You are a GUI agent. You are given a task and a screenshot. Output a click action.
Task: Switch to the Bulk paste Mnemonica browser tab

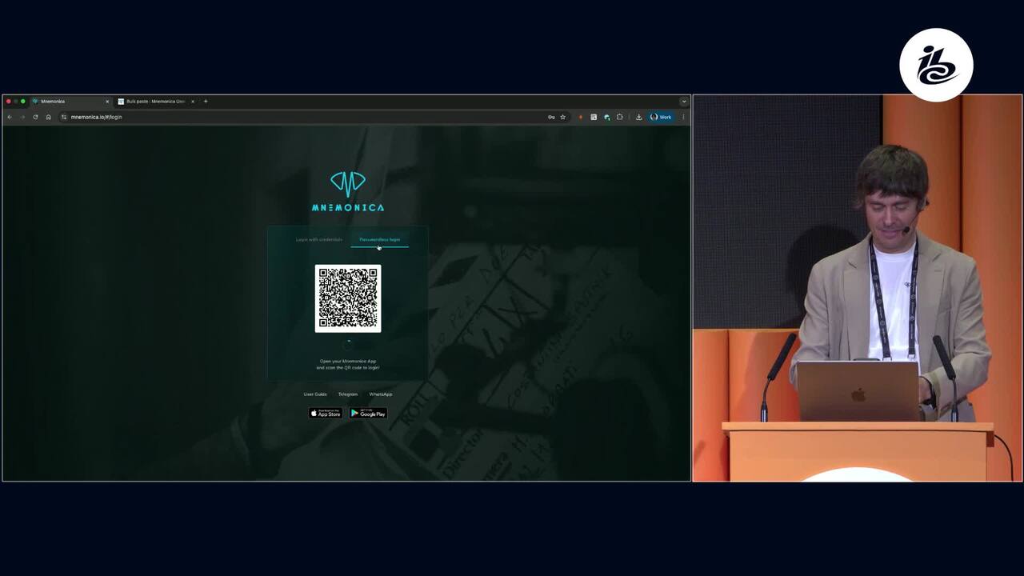(155, 102)
